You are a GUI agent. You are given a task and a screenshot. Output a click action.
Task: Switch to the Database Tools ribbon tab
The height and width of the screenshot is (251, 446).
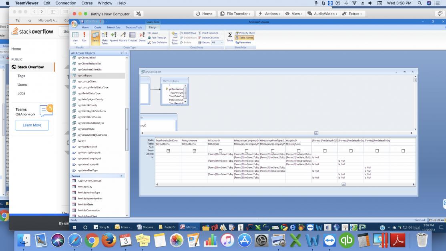pos(134,28)
